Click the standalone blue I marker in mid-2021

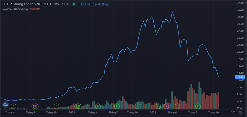[x=107, y=106]
